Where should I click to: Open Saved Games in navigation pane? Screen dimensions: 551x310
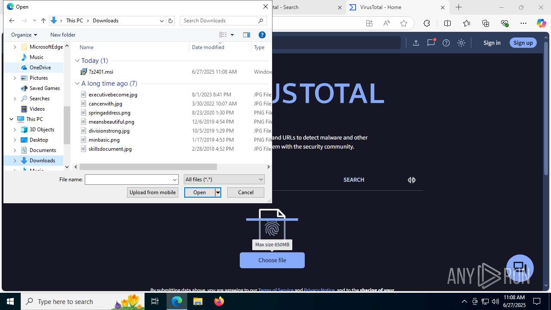click(x=44, y=88)
